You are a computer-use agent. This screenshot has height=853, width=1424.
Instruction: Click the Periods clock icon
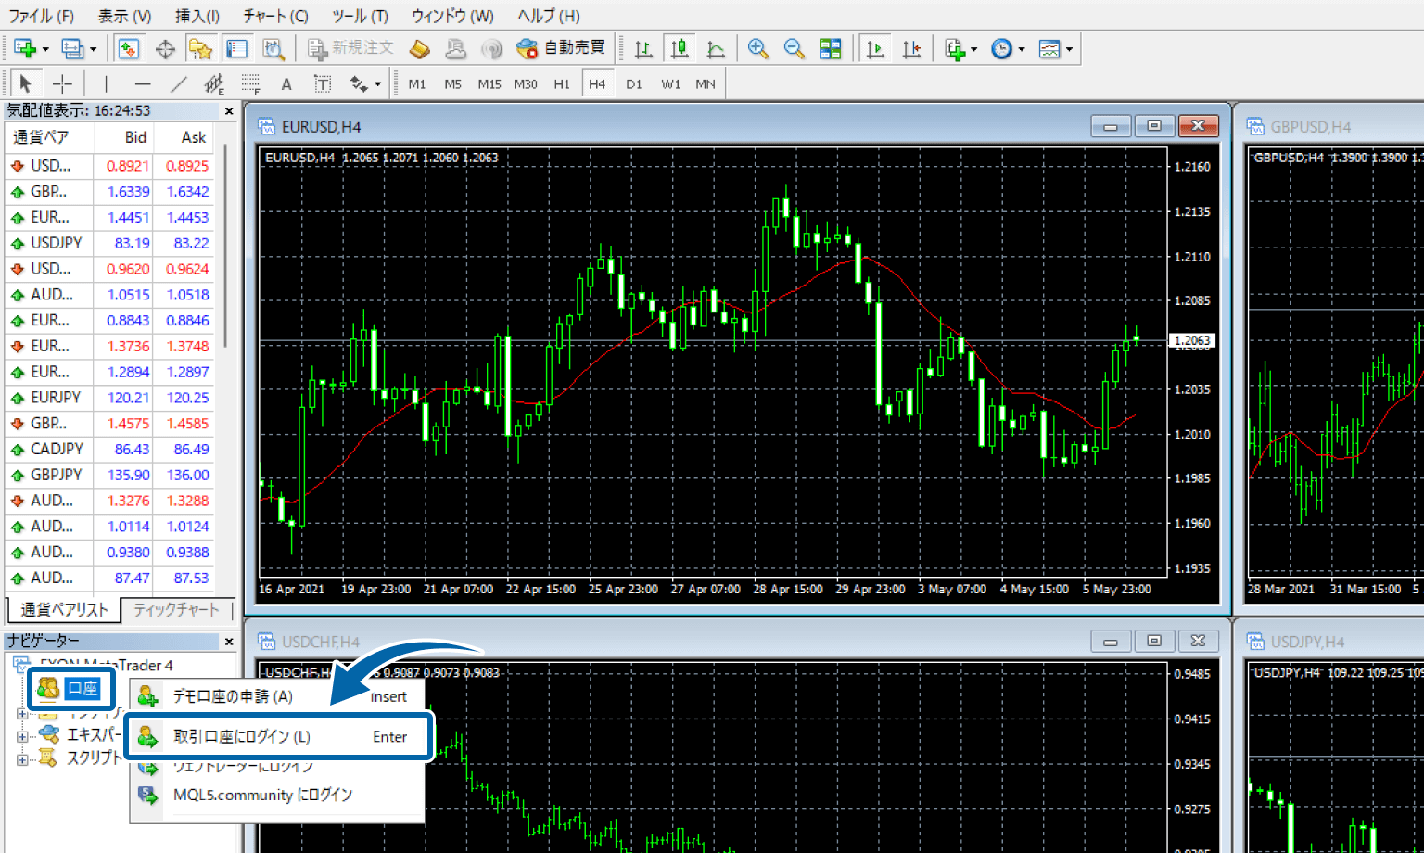(x=1001, y=48)
